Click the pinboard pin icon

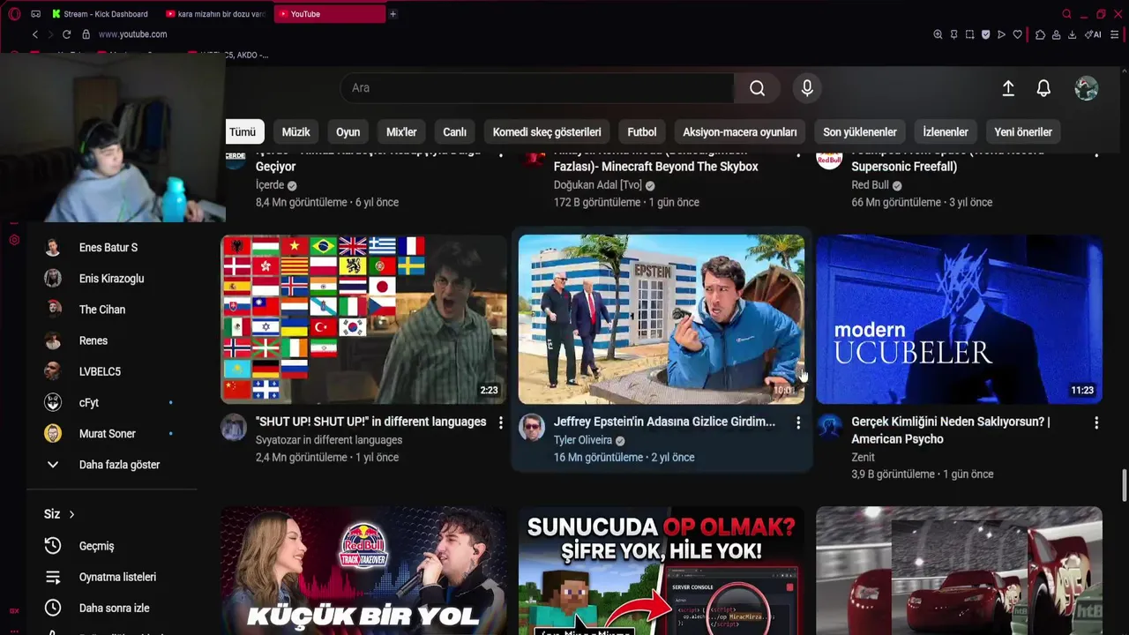953,34
